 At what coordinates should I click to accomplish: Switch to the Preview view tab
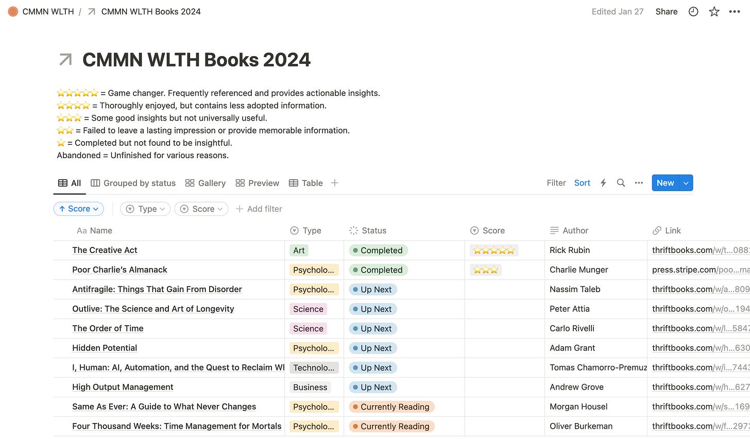pyautogui.click(x=257, y=183)
